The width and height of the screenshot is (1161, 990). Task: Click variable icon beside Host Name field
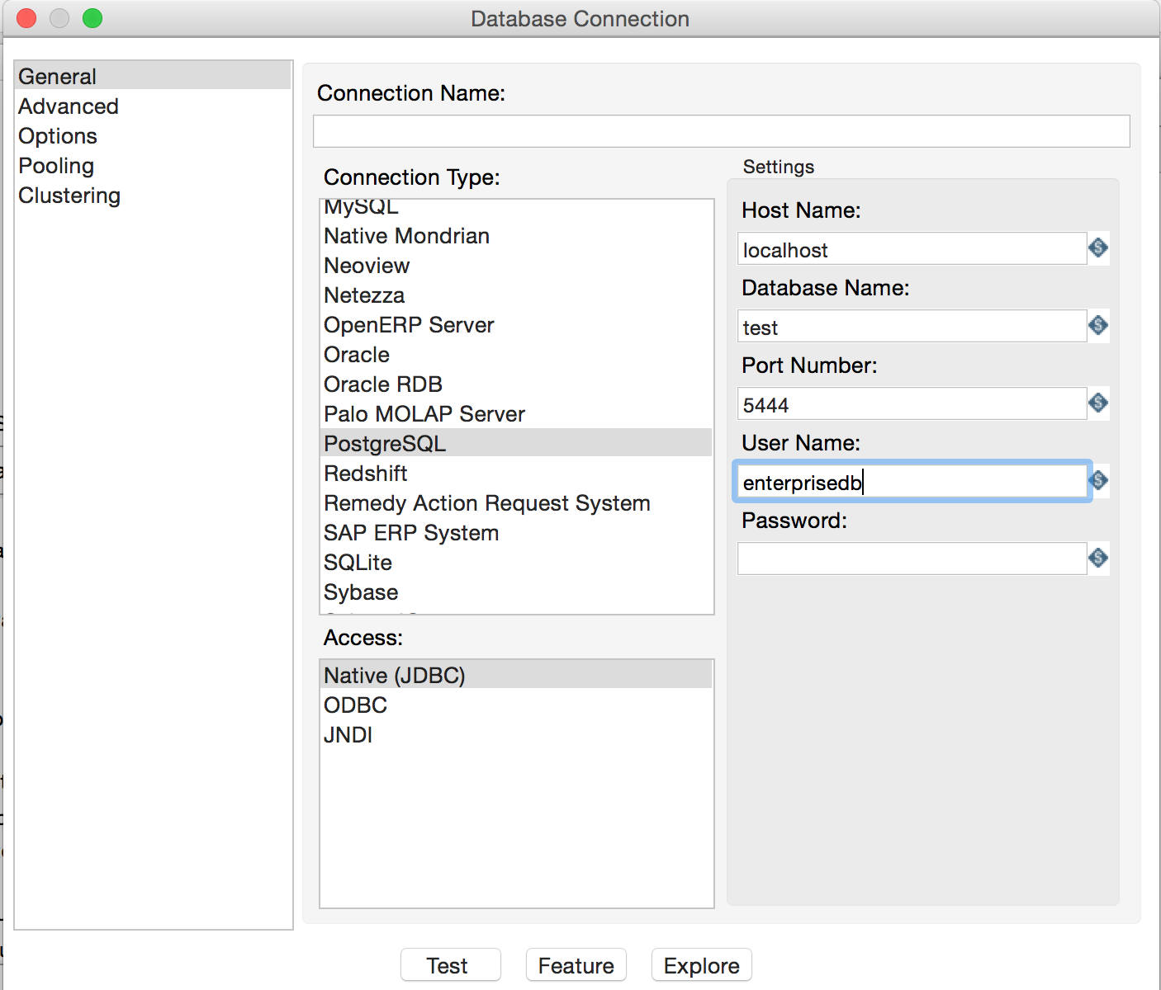[x=1098, y=247]
